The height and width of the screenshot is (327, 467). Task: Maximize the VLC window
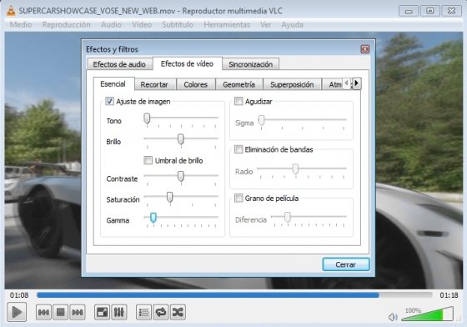point(430,11)
